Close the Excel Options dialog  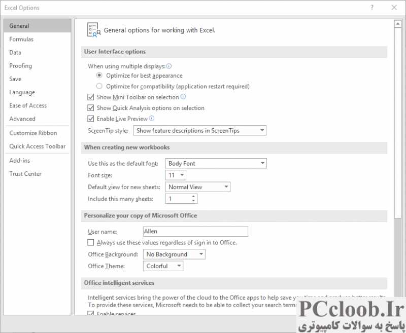point(394,8)
